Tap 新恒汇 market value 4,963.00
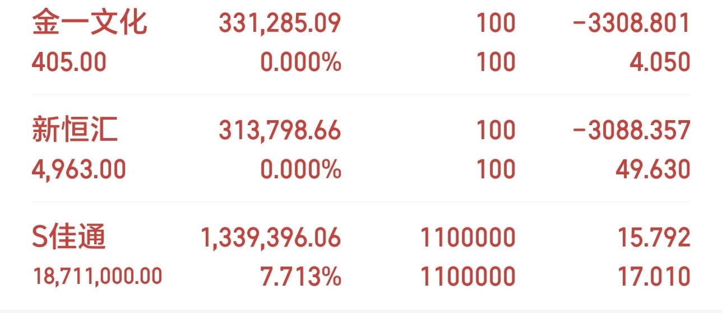Viewport: 722px width, 313px height. [79, 169]
